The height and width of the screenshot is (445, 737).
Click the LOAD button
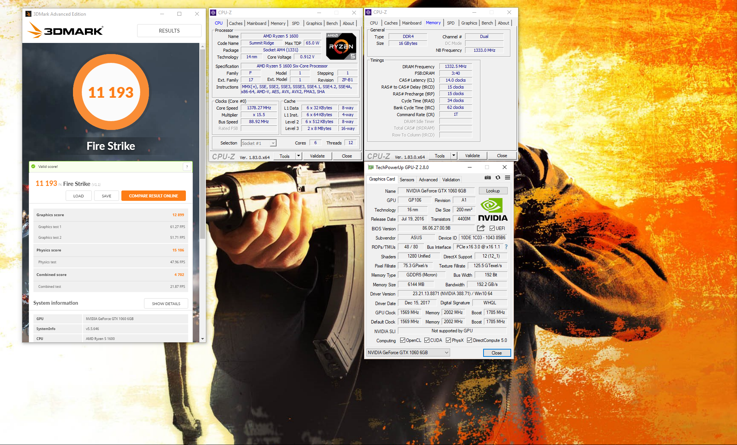(x=78, y=196)
